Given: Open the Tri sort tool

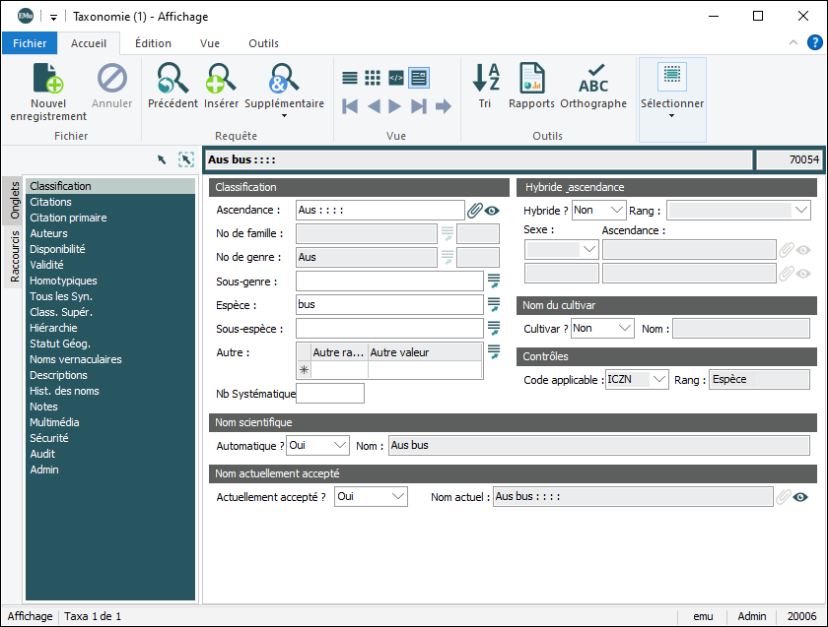Looking at the screenshot, I should [485, 79].
